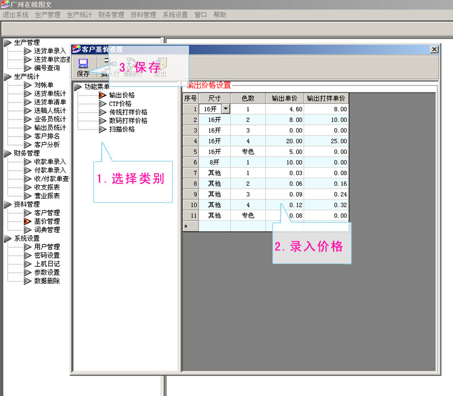The height and width of the screenshot is (396, 453).
Task: Collapse the 功能菜单 tree node arrow
Action: [78, 87]
